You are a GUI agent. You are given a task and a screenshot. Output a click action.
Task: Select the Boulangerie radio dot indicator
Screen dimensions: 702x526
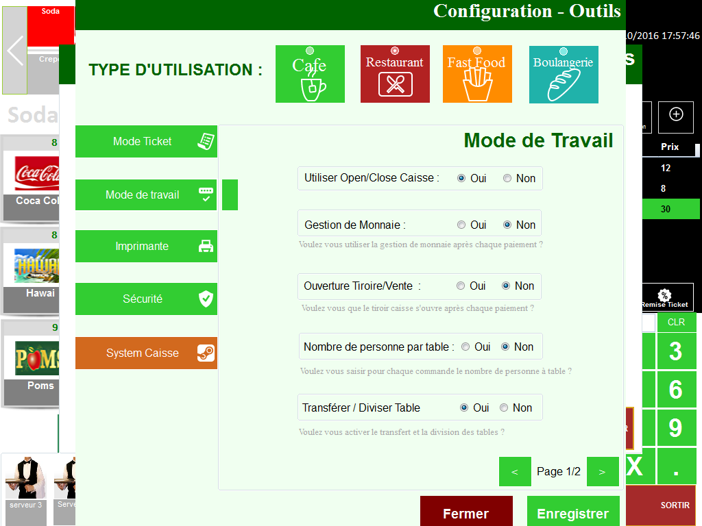[x=564, y=51]
